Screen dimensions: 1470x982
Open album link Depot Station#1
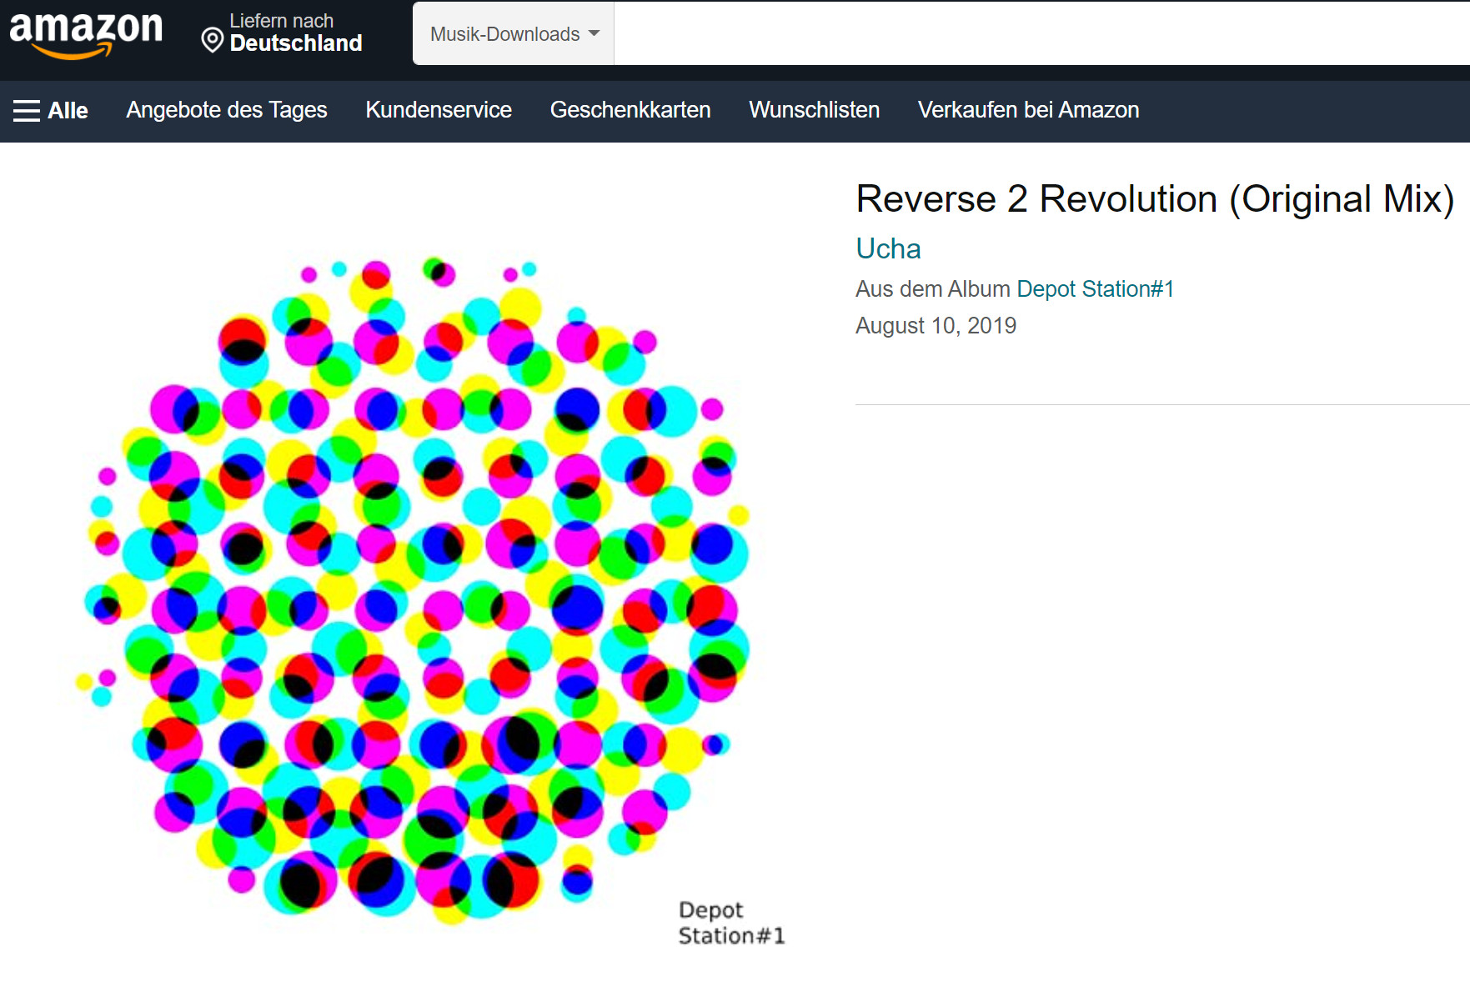pos(1096,288)
